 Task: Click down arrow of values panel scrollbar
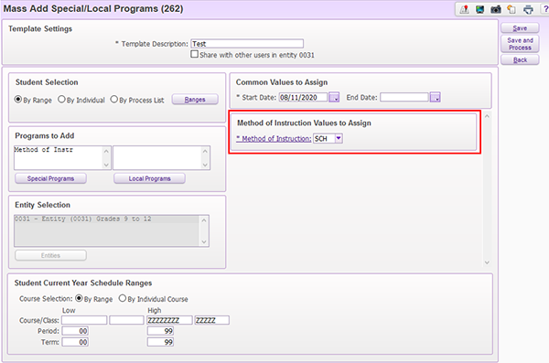(x=487, y=262)
